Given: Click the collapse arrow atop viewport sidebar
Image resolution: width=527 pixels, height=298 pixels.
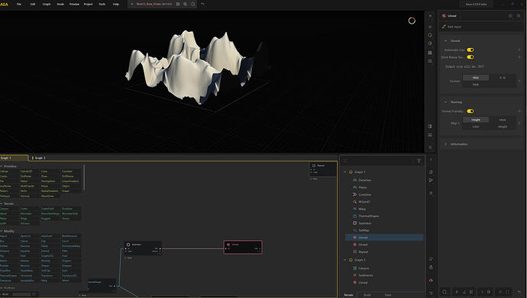Looking at the screenshot, I should pos(430,16).
